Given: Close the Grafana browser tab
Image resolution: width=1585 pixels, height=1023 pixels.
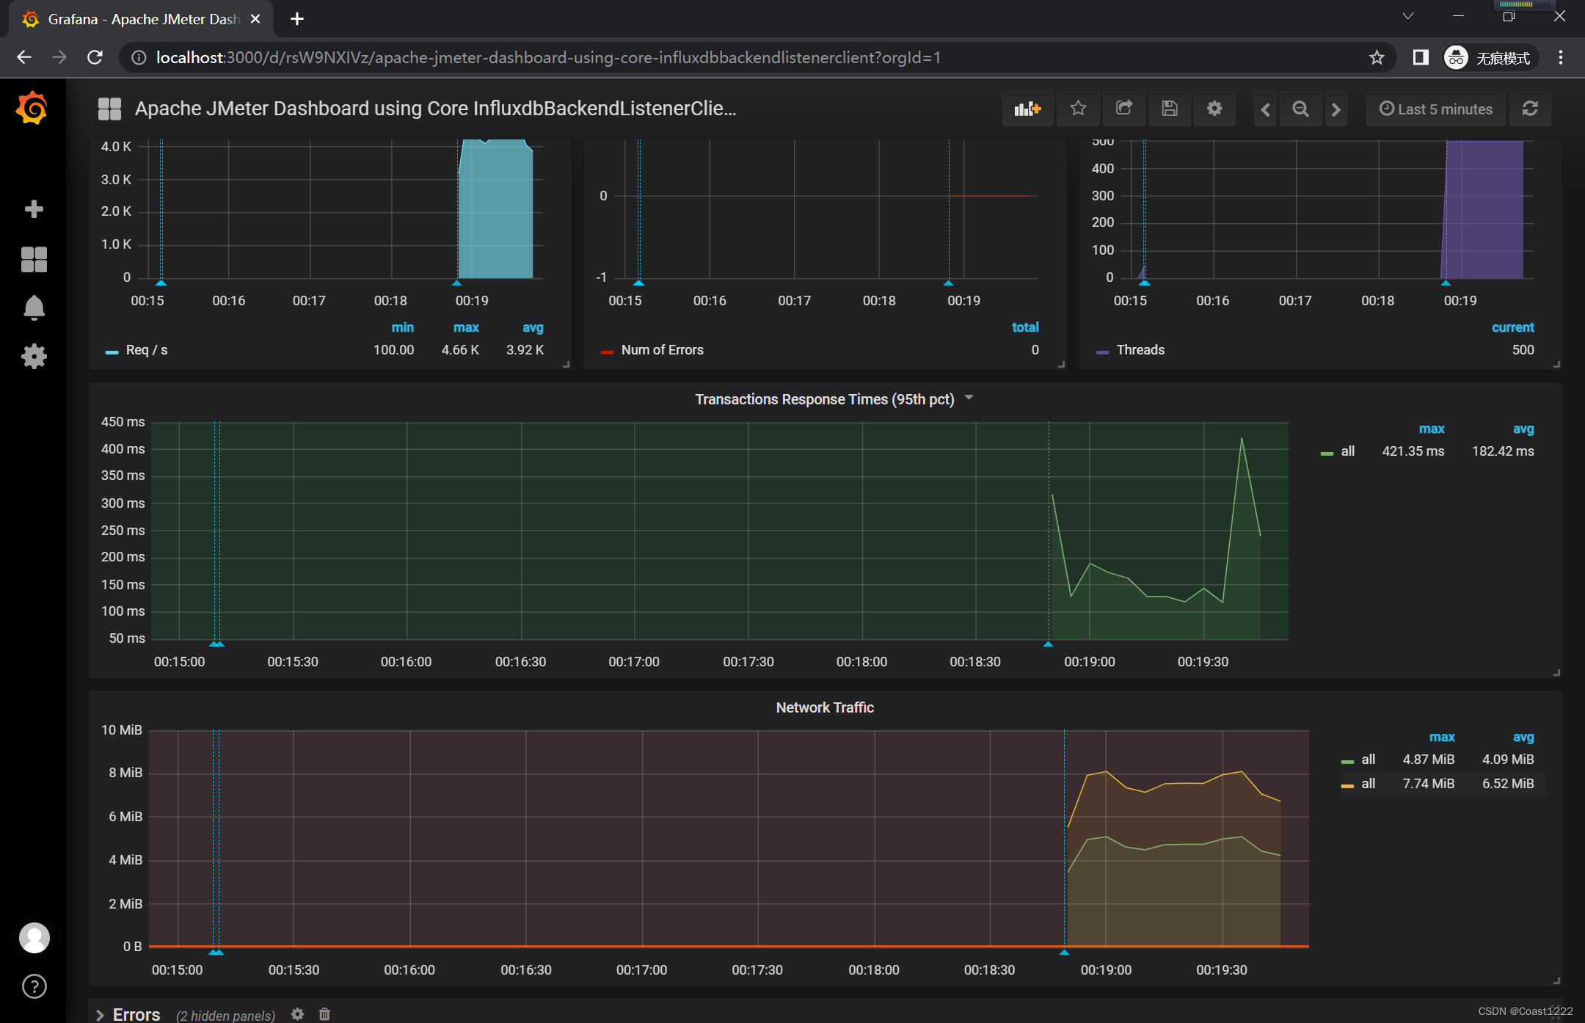Looking at the screenshot, I should click(x=255, y=19).
